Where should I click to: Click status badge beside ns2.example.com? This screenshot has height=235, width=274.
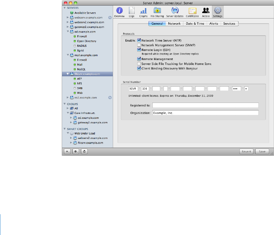pyautogui.click(x=110, y=98)
